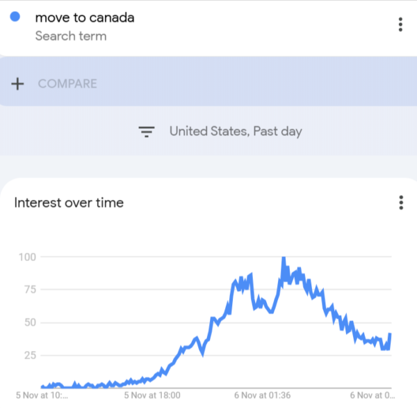
Task: Click the 50 y-axis label
Action: (x=30, y=322)
